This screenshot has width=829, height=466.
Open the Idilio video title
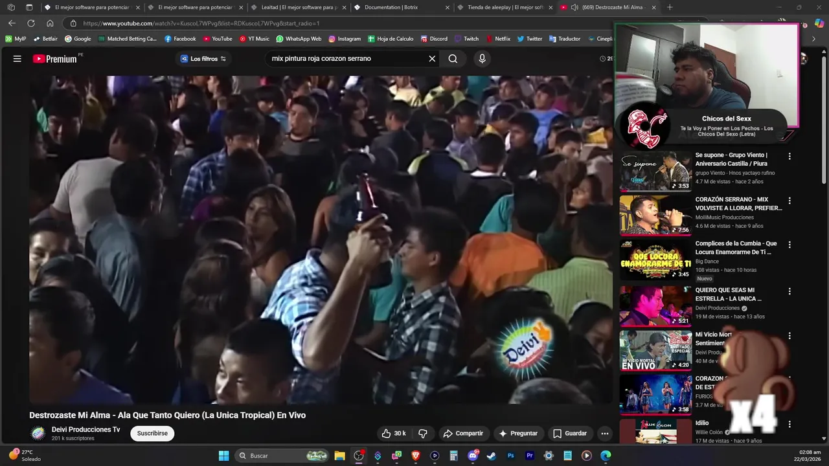[702, 423]
